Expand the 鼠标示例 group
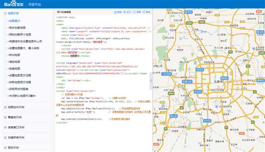This screenshot has height=152, width=265. coord(5,148)
